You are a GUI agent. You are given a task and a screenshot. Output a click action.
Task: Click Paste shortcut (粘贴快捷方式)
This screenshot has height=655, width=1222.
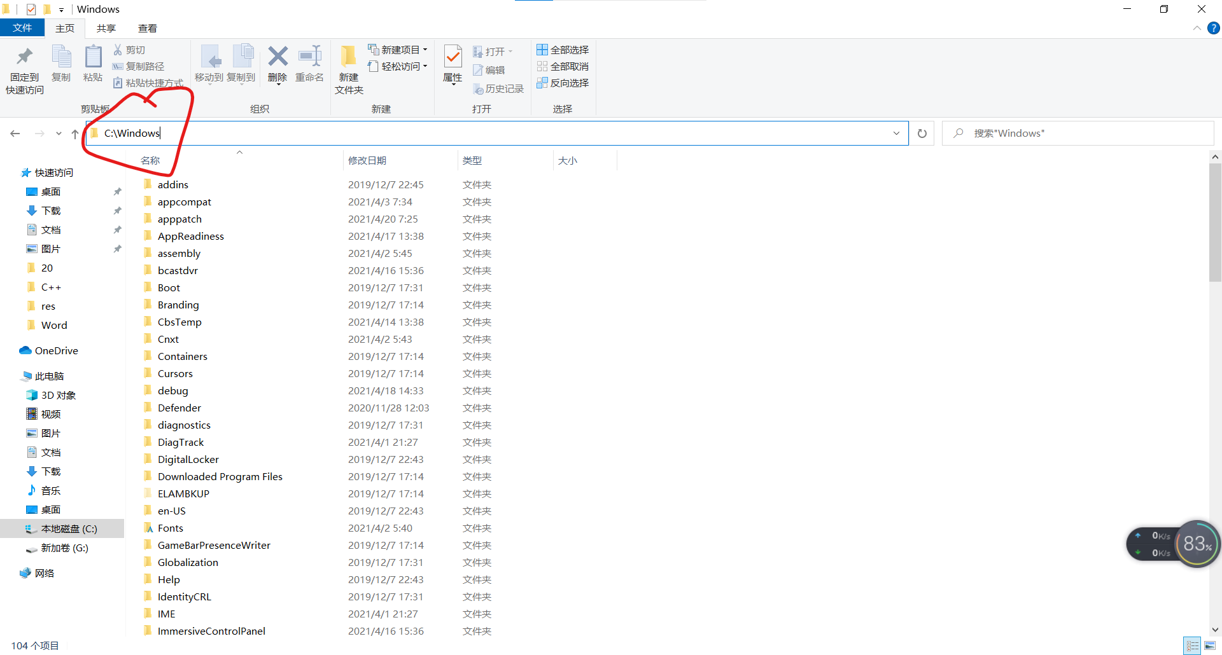[x=148, y=83]
